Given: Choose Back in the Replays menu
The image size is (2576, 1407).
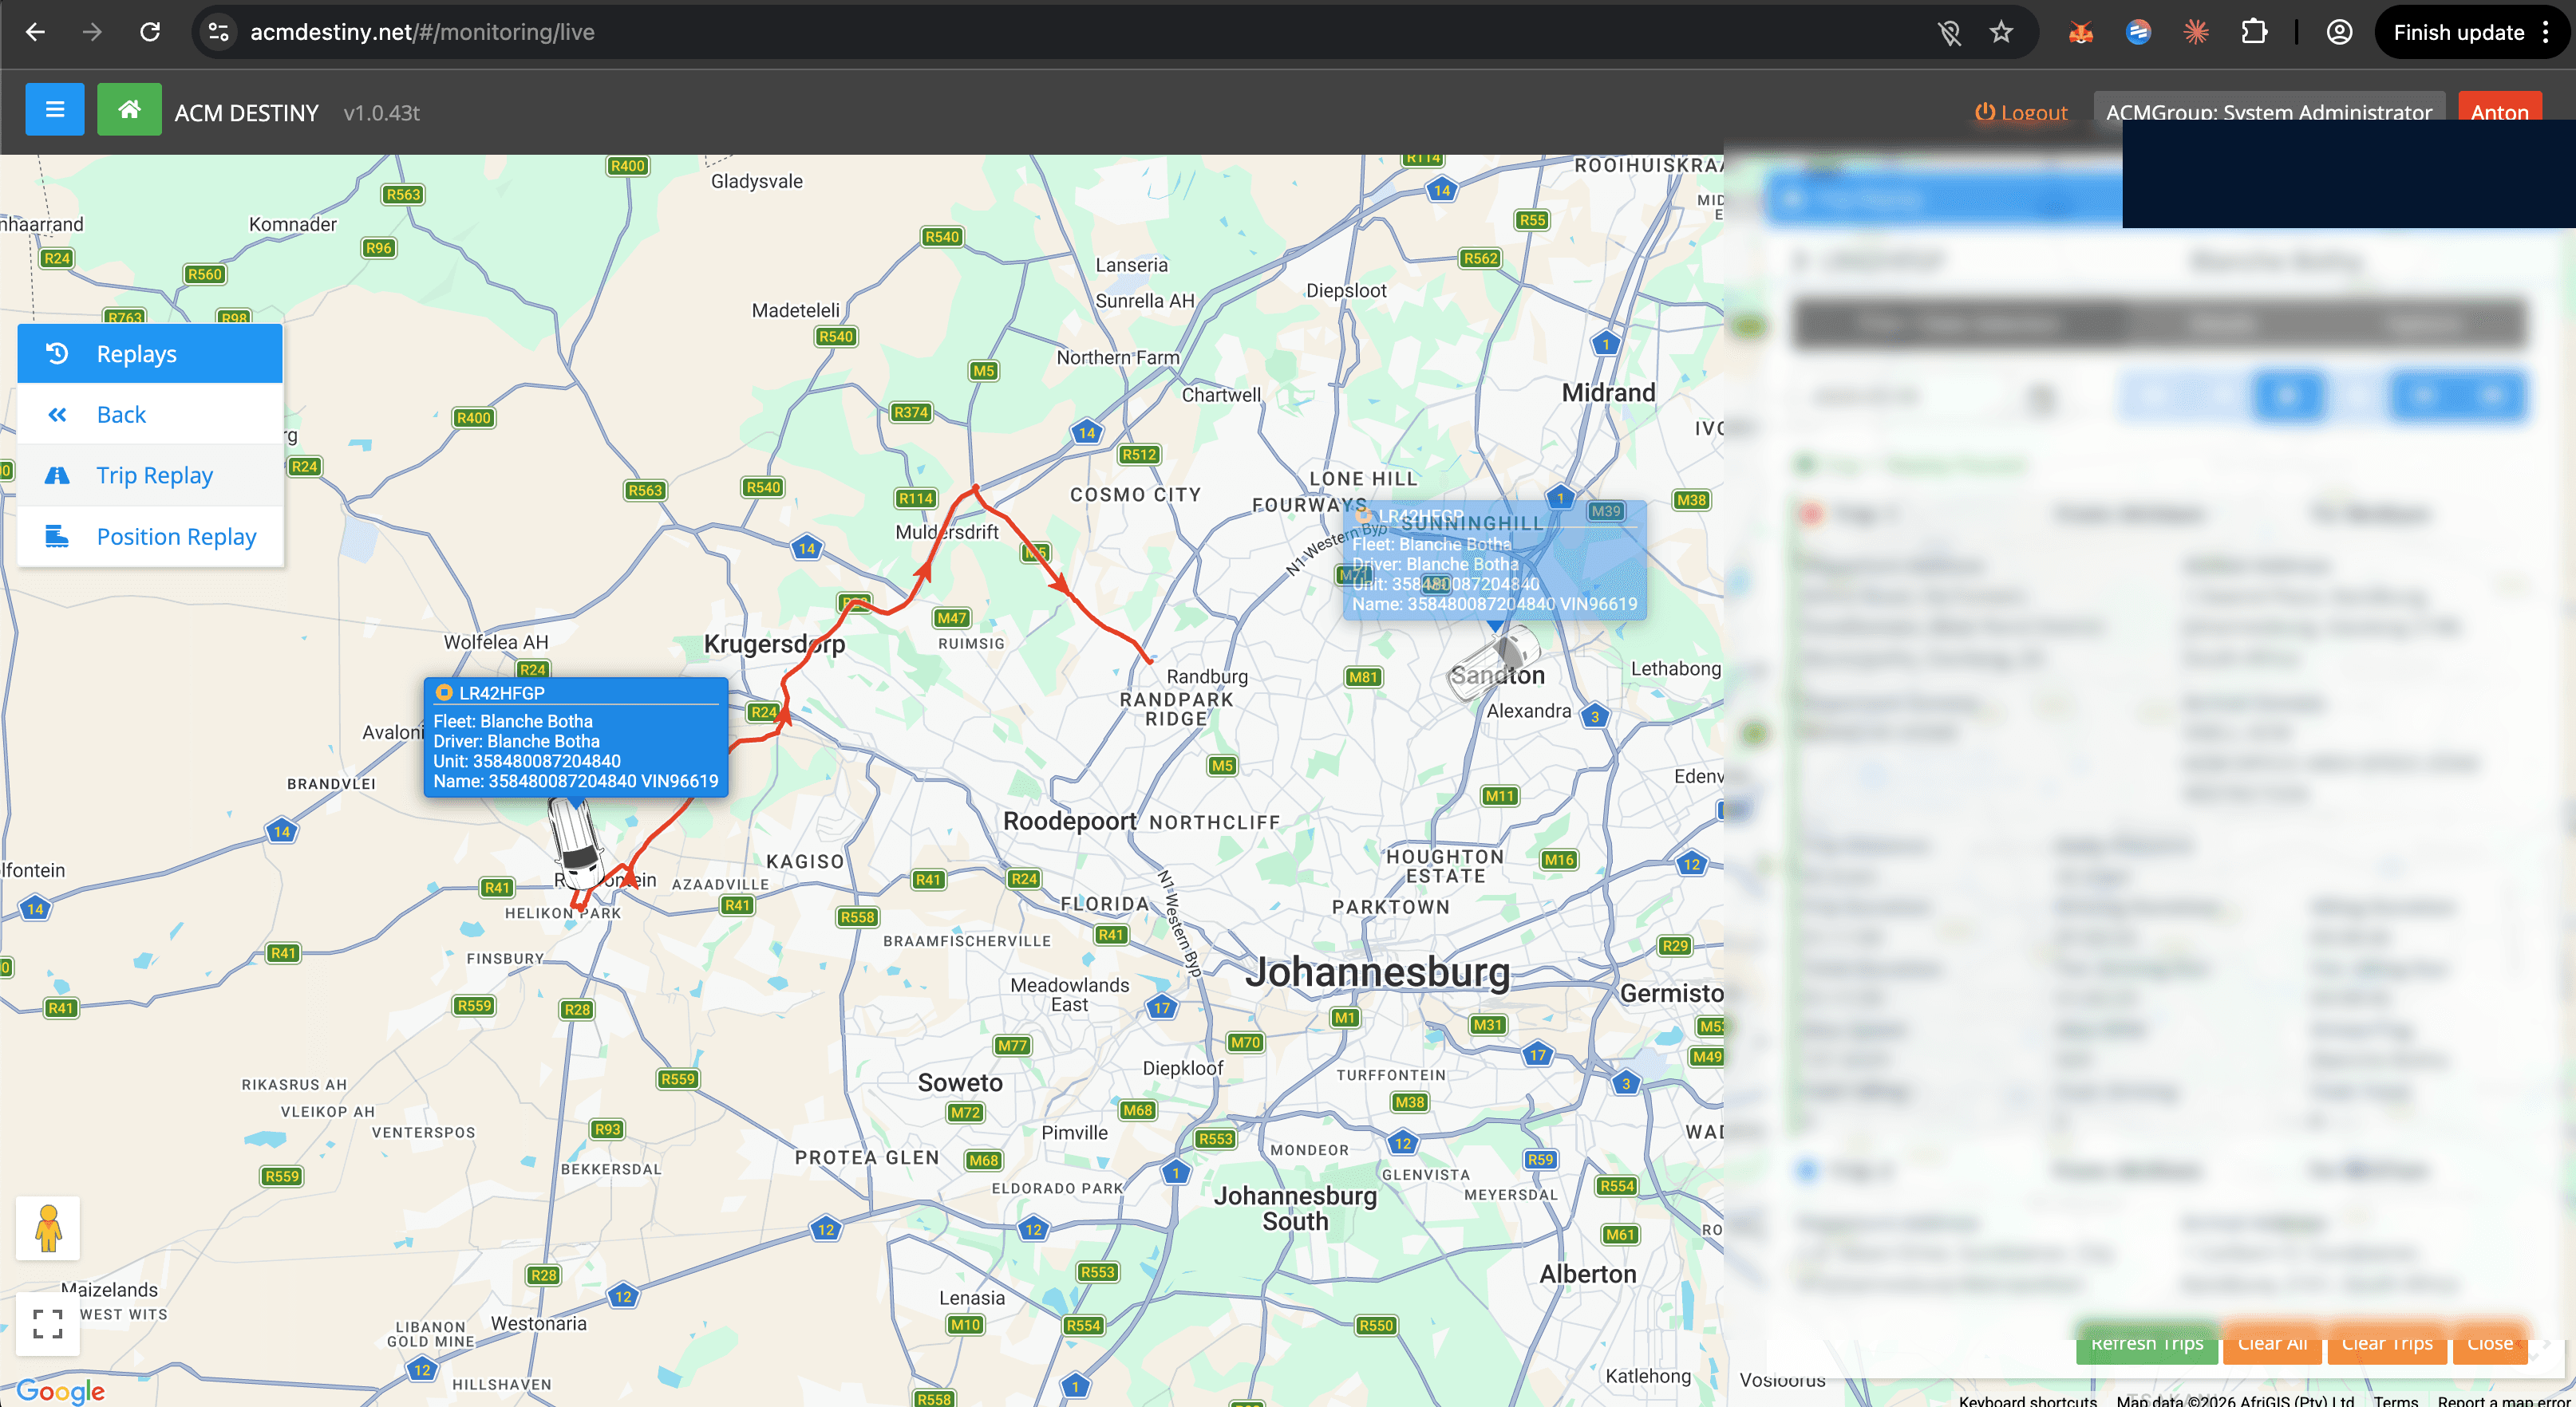Looking at the screenshot, I should (150, 414).
